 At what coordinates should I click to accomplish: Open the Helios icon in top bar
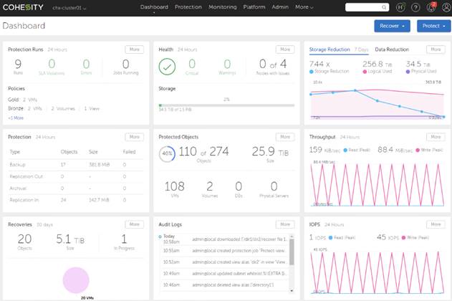pos(400,7)
